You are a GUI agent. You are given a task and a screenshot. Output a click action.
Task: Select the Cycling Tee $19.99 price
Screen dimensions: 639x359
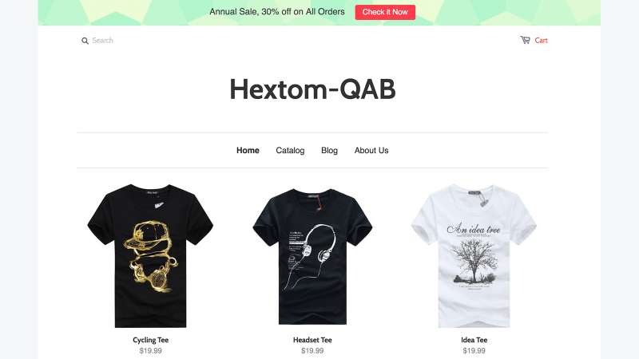pyautogui.click(x=150, y=350)
